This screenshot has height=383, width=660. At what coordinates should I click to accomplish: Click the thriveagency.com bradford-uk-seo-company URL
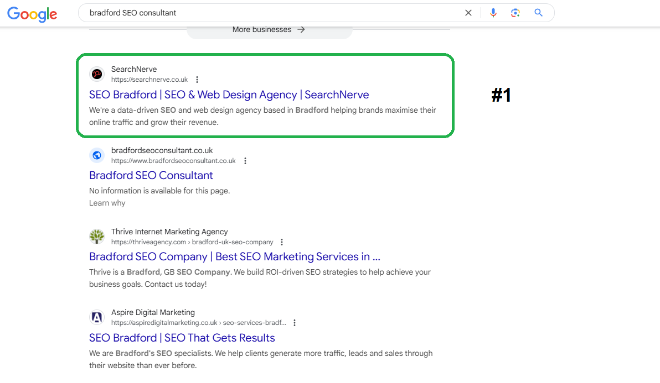coord(192,242)
